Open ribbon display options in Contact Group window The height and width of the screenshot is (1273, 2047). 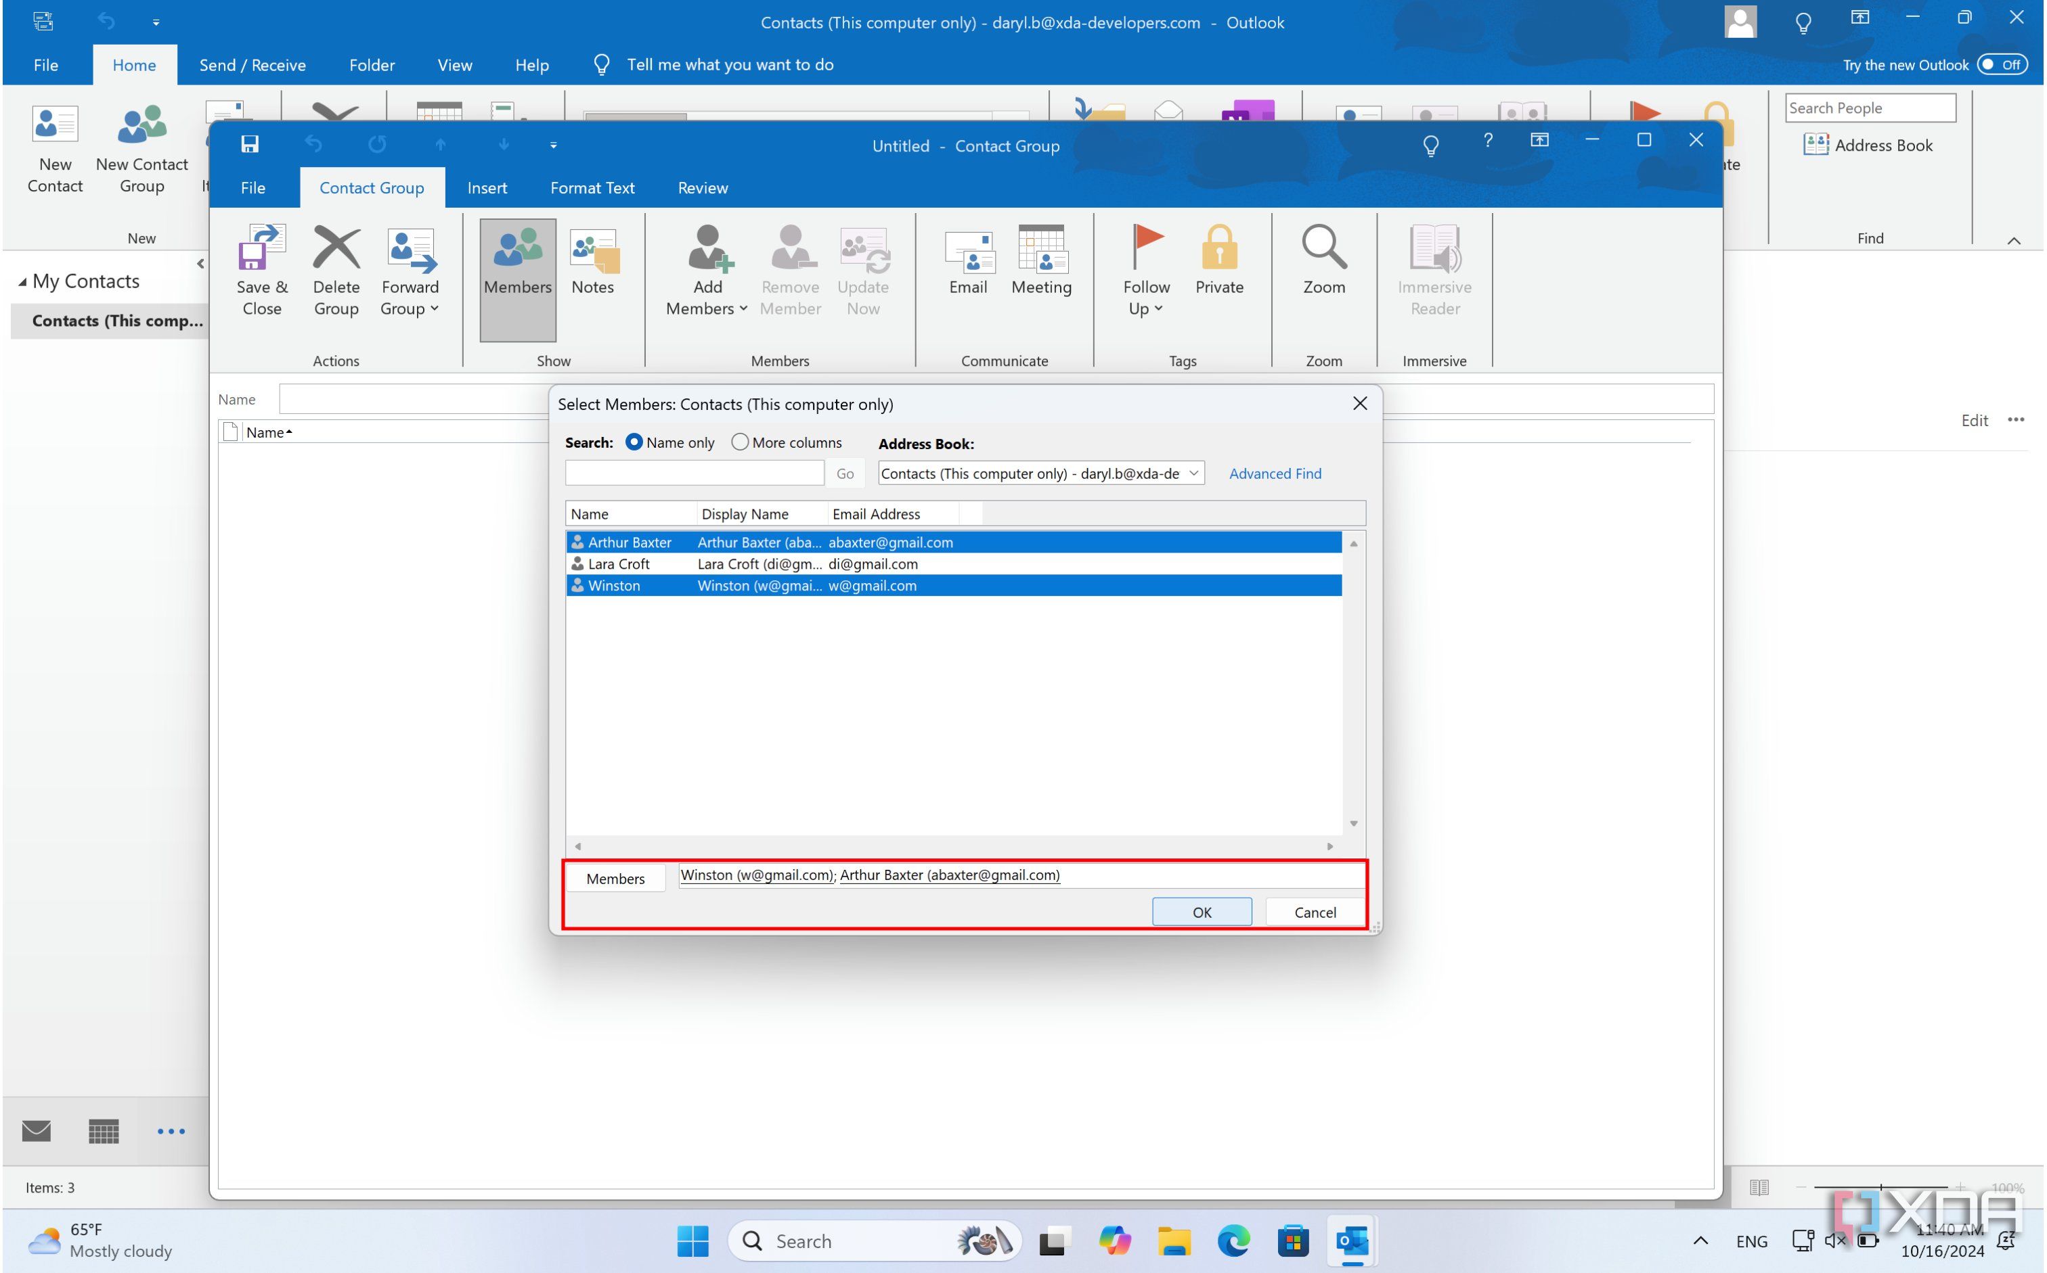(1539, 140)
